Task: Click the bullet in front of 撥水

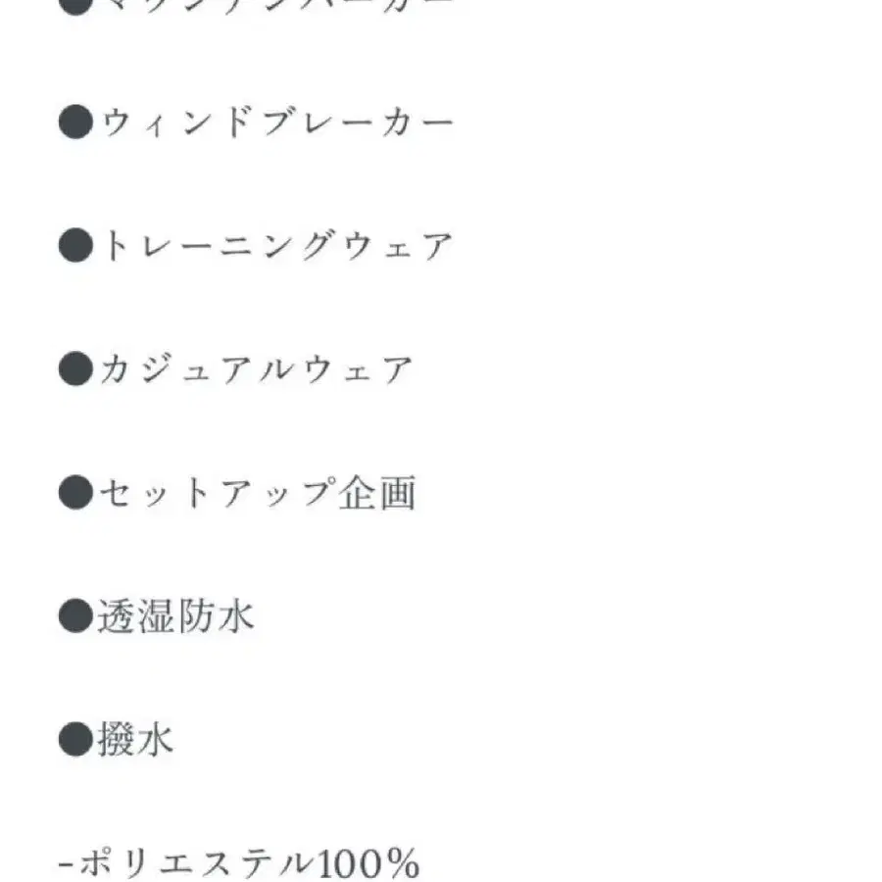Action: pos(74,740)
